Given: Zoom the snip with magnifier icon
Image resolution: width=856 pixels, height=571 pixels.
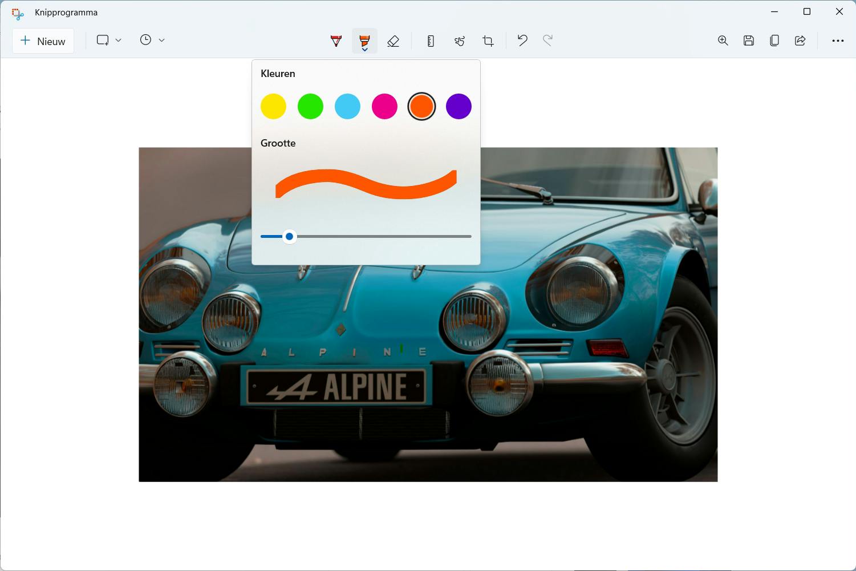Looking at the screenshot, I should point(723,41).
